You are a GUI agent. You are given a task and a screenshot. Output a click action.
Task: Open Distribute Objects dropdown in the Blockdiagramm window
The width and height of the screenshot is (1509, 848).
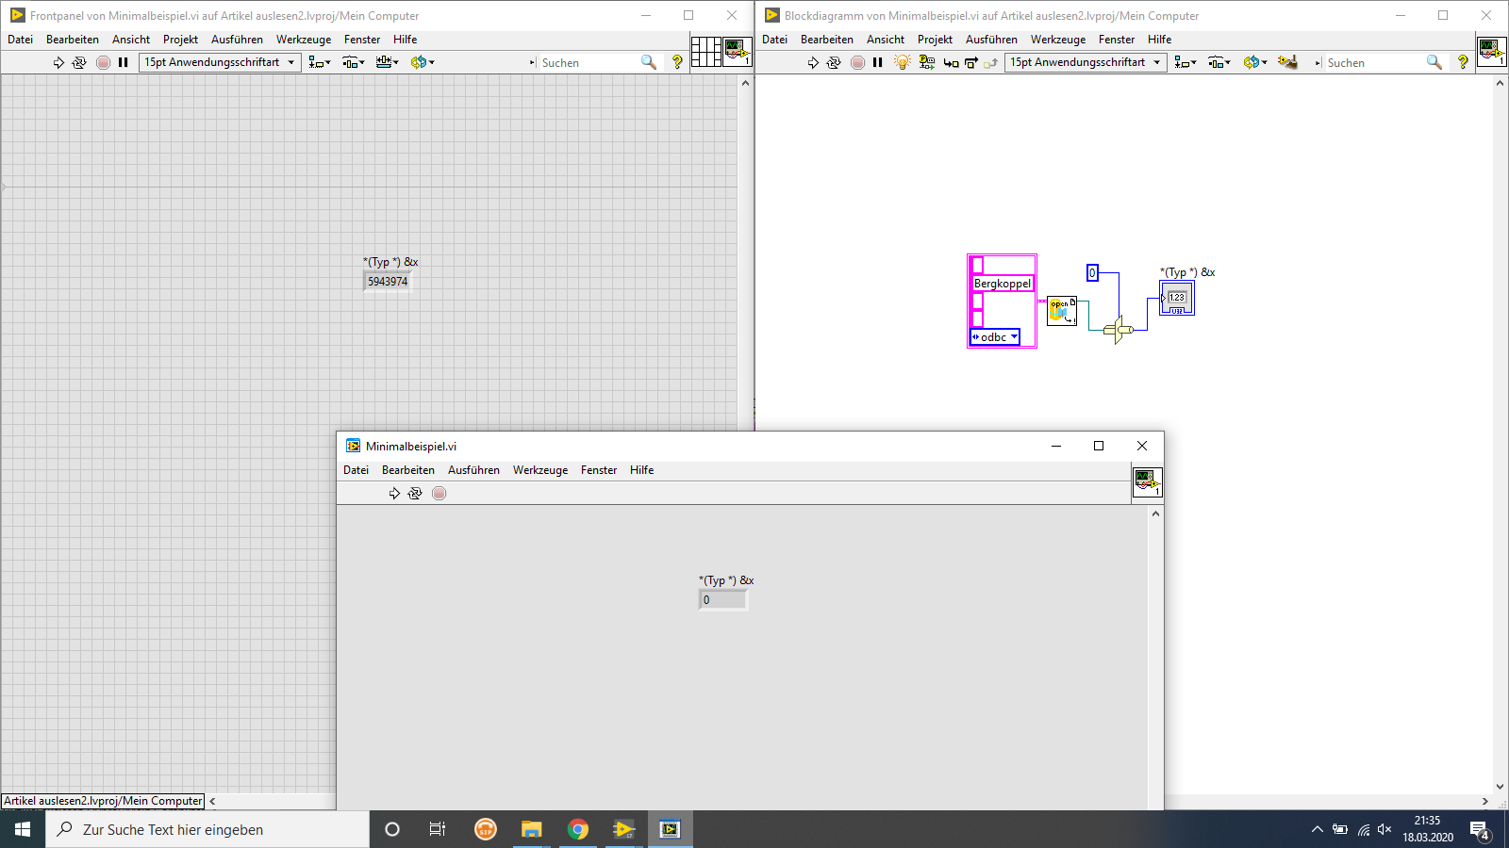pyautogui.click(x=1219, y=62)
